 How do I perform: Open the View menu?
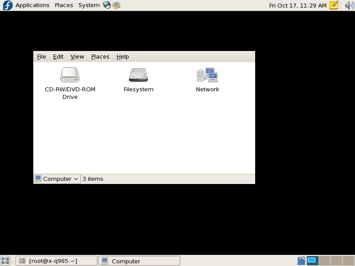[x=77, y=57]
